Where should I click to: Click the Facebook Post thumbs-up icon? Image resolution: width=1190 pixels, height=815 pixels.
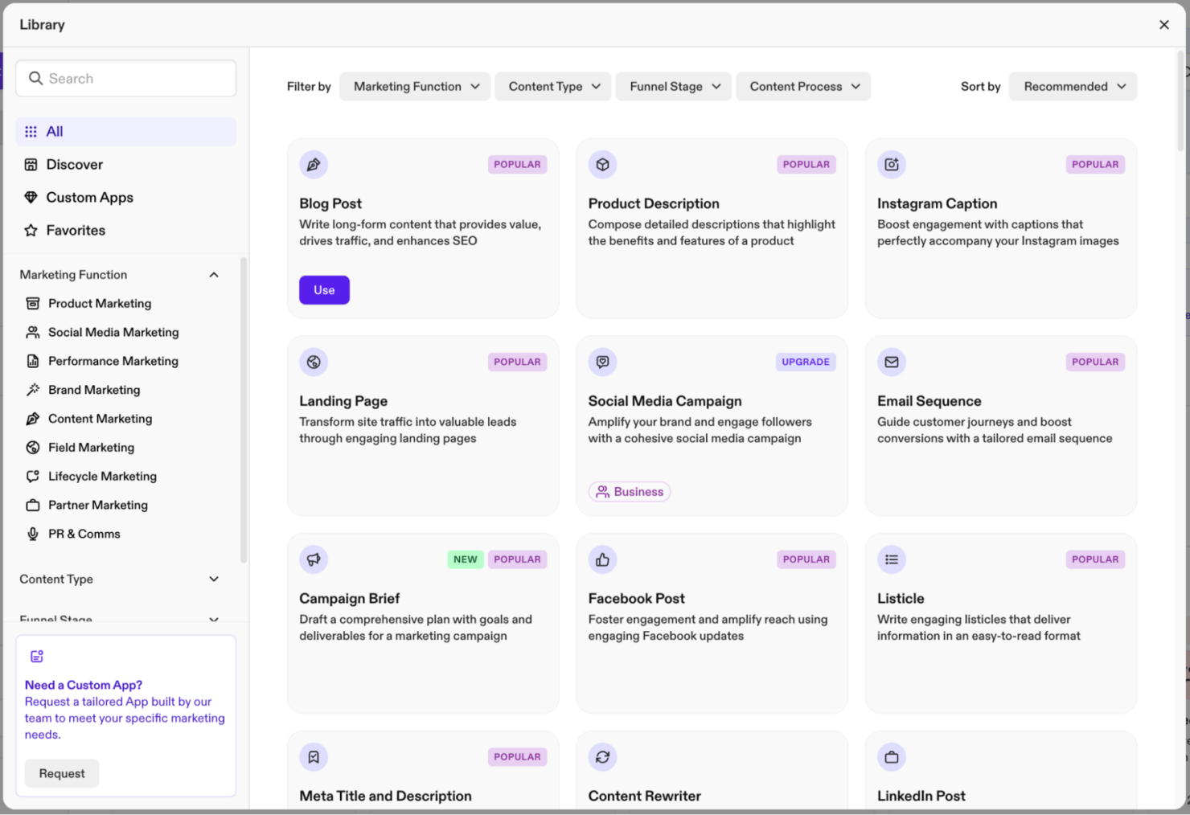[x=602, y=559]
